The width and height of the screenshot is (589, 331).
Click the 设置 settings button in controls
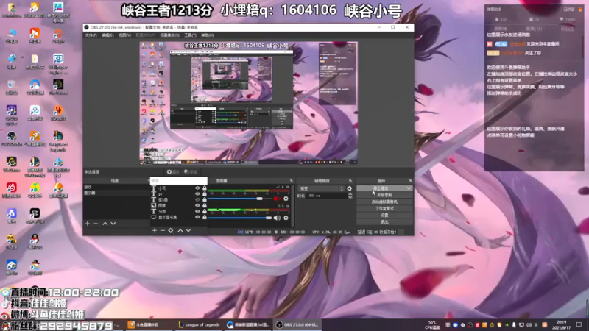coord(384,216)
